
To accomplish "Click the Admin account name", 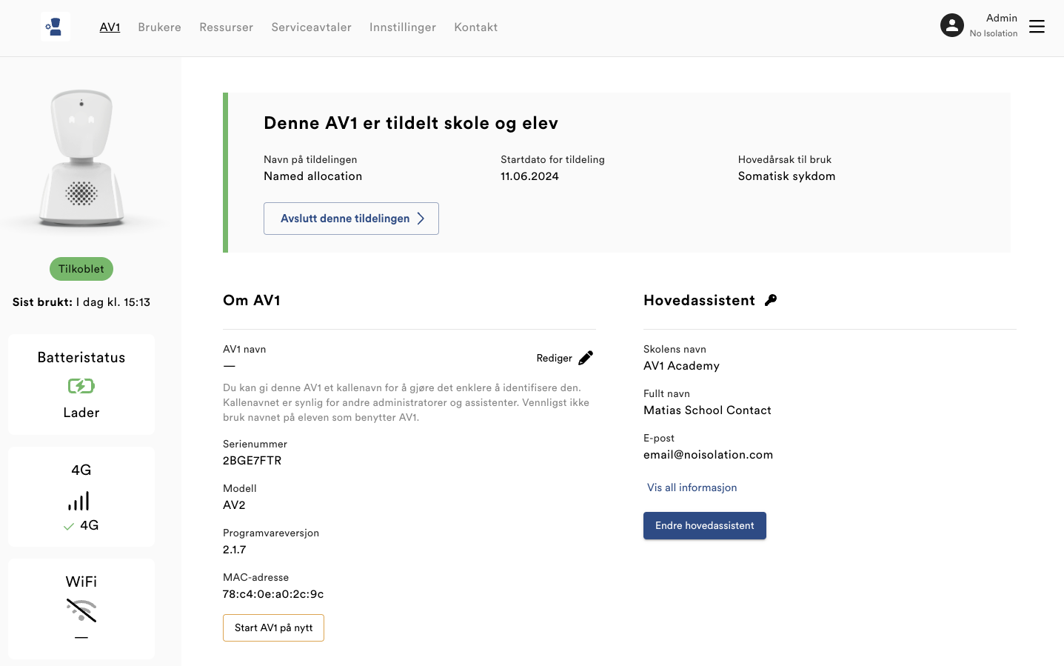I will 1001,18.
